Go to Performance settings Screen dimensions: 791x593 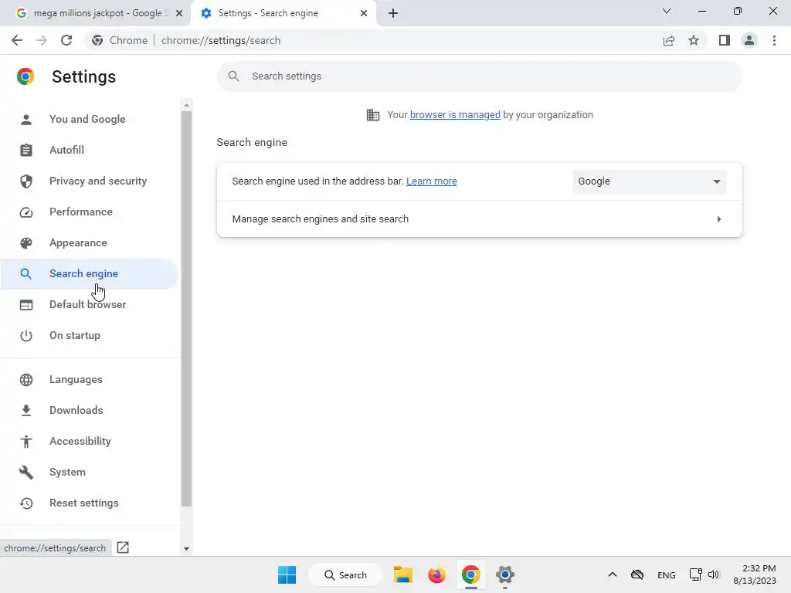90,212
